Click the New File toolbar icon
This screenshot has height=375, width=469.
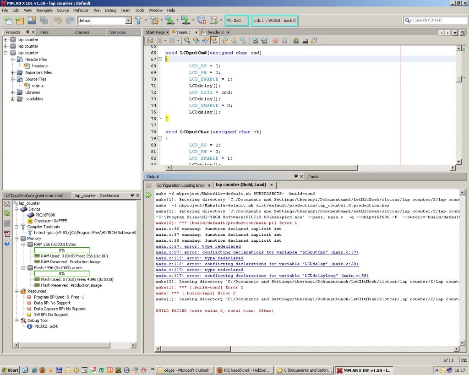(x=8, y=20)
